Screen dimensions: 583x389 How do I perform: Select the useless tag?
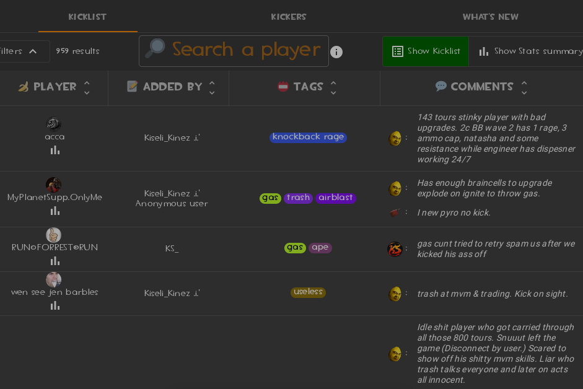[x=309, y=292]
